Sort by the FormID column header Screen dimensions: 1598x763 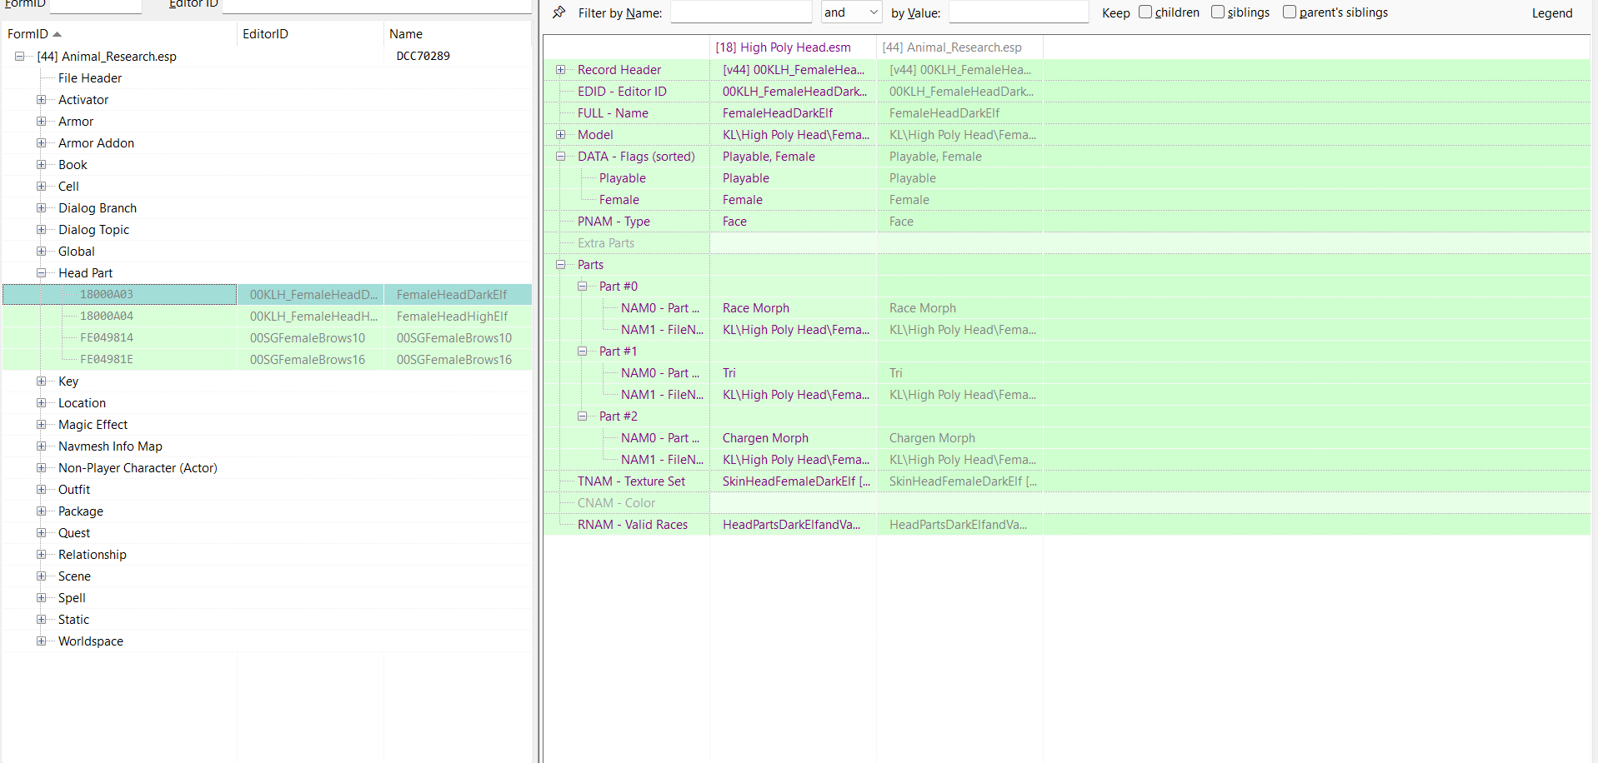pyautogui.click(x=119, y=34)
